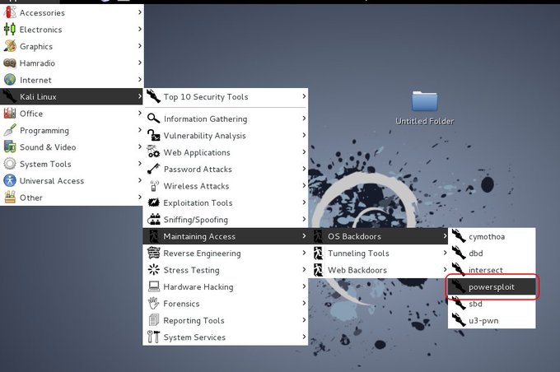Open Top 10 Security Tools menu
The image size is (560, 372).
point(225,97)
